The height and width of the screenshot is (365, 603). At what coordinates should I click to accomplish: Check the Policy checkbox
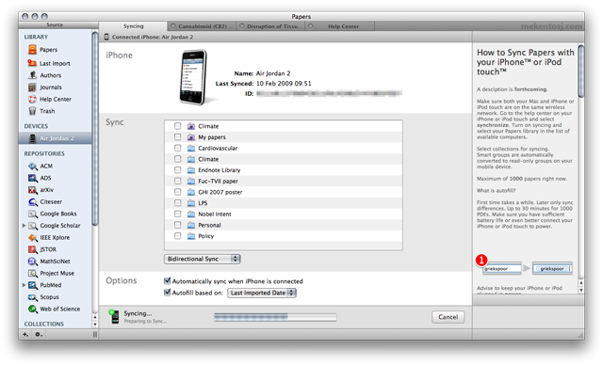point(177,236)
